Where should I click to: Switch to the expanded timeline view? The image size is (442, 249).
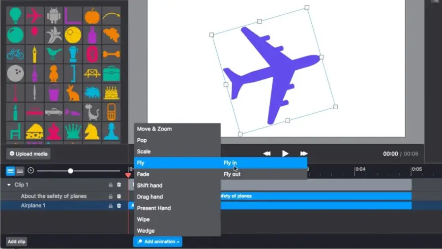click(x=10, y=171)
